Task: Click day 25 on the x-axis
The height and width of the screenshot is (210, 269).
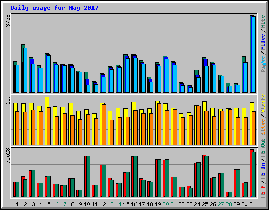Action: coord(205,204)
